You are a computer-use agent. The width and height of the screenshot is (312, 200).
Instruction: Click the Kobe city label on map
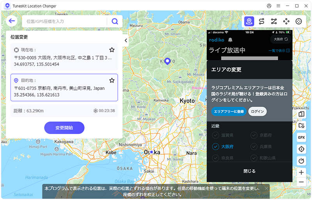coord(111,153)
